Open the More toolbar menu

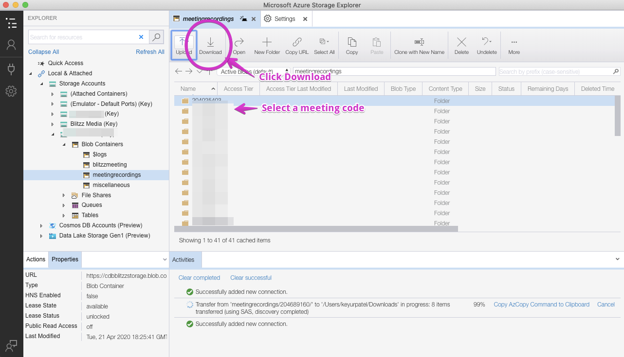pos(514,45)
